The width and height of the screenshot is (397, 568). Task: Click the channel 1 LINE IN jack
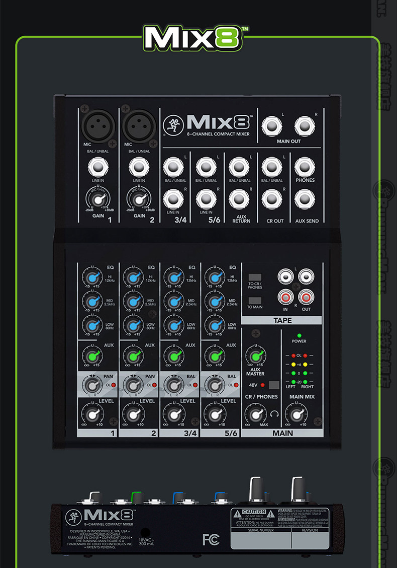(x=98, y=167)
